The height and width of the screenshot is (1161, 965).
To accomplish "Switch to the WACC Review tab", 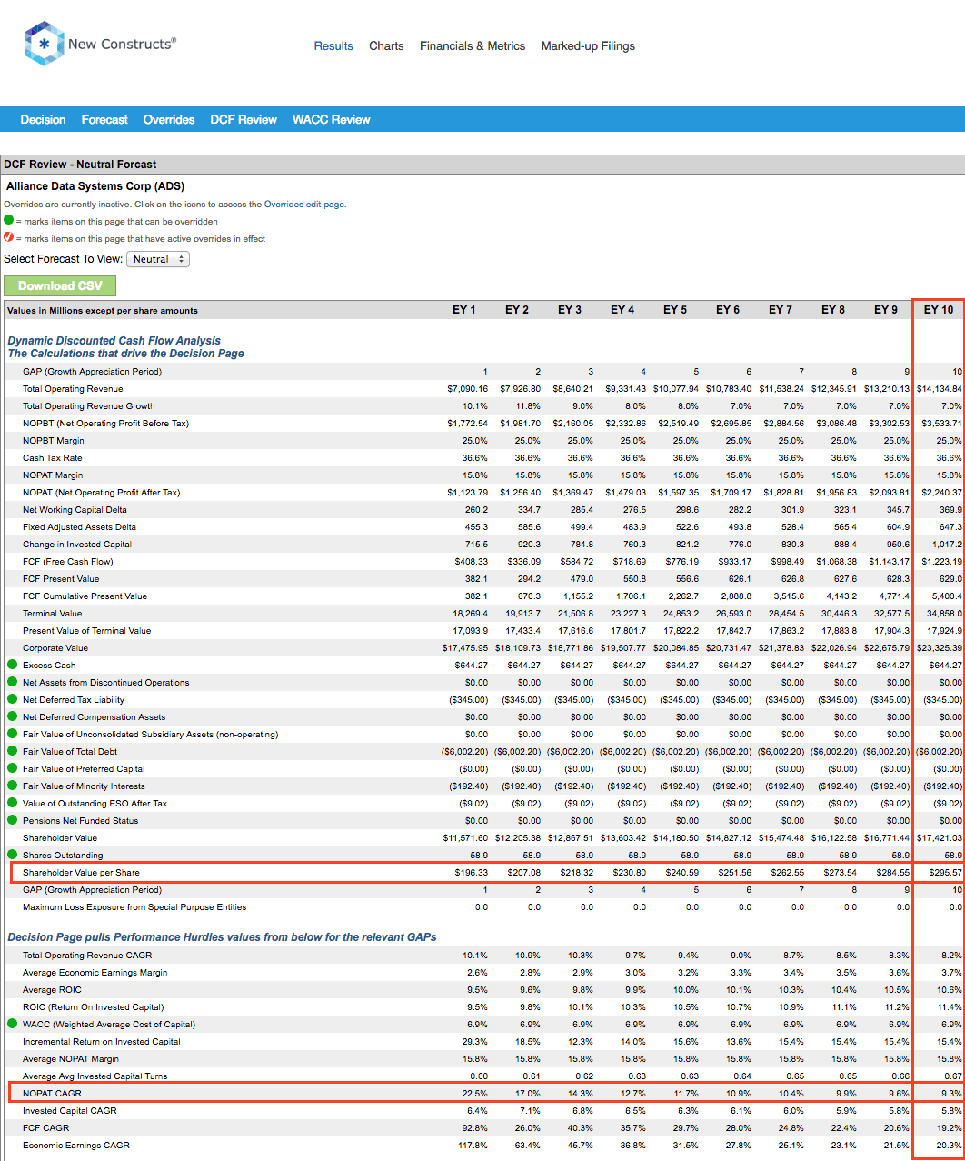I will 330,119.
